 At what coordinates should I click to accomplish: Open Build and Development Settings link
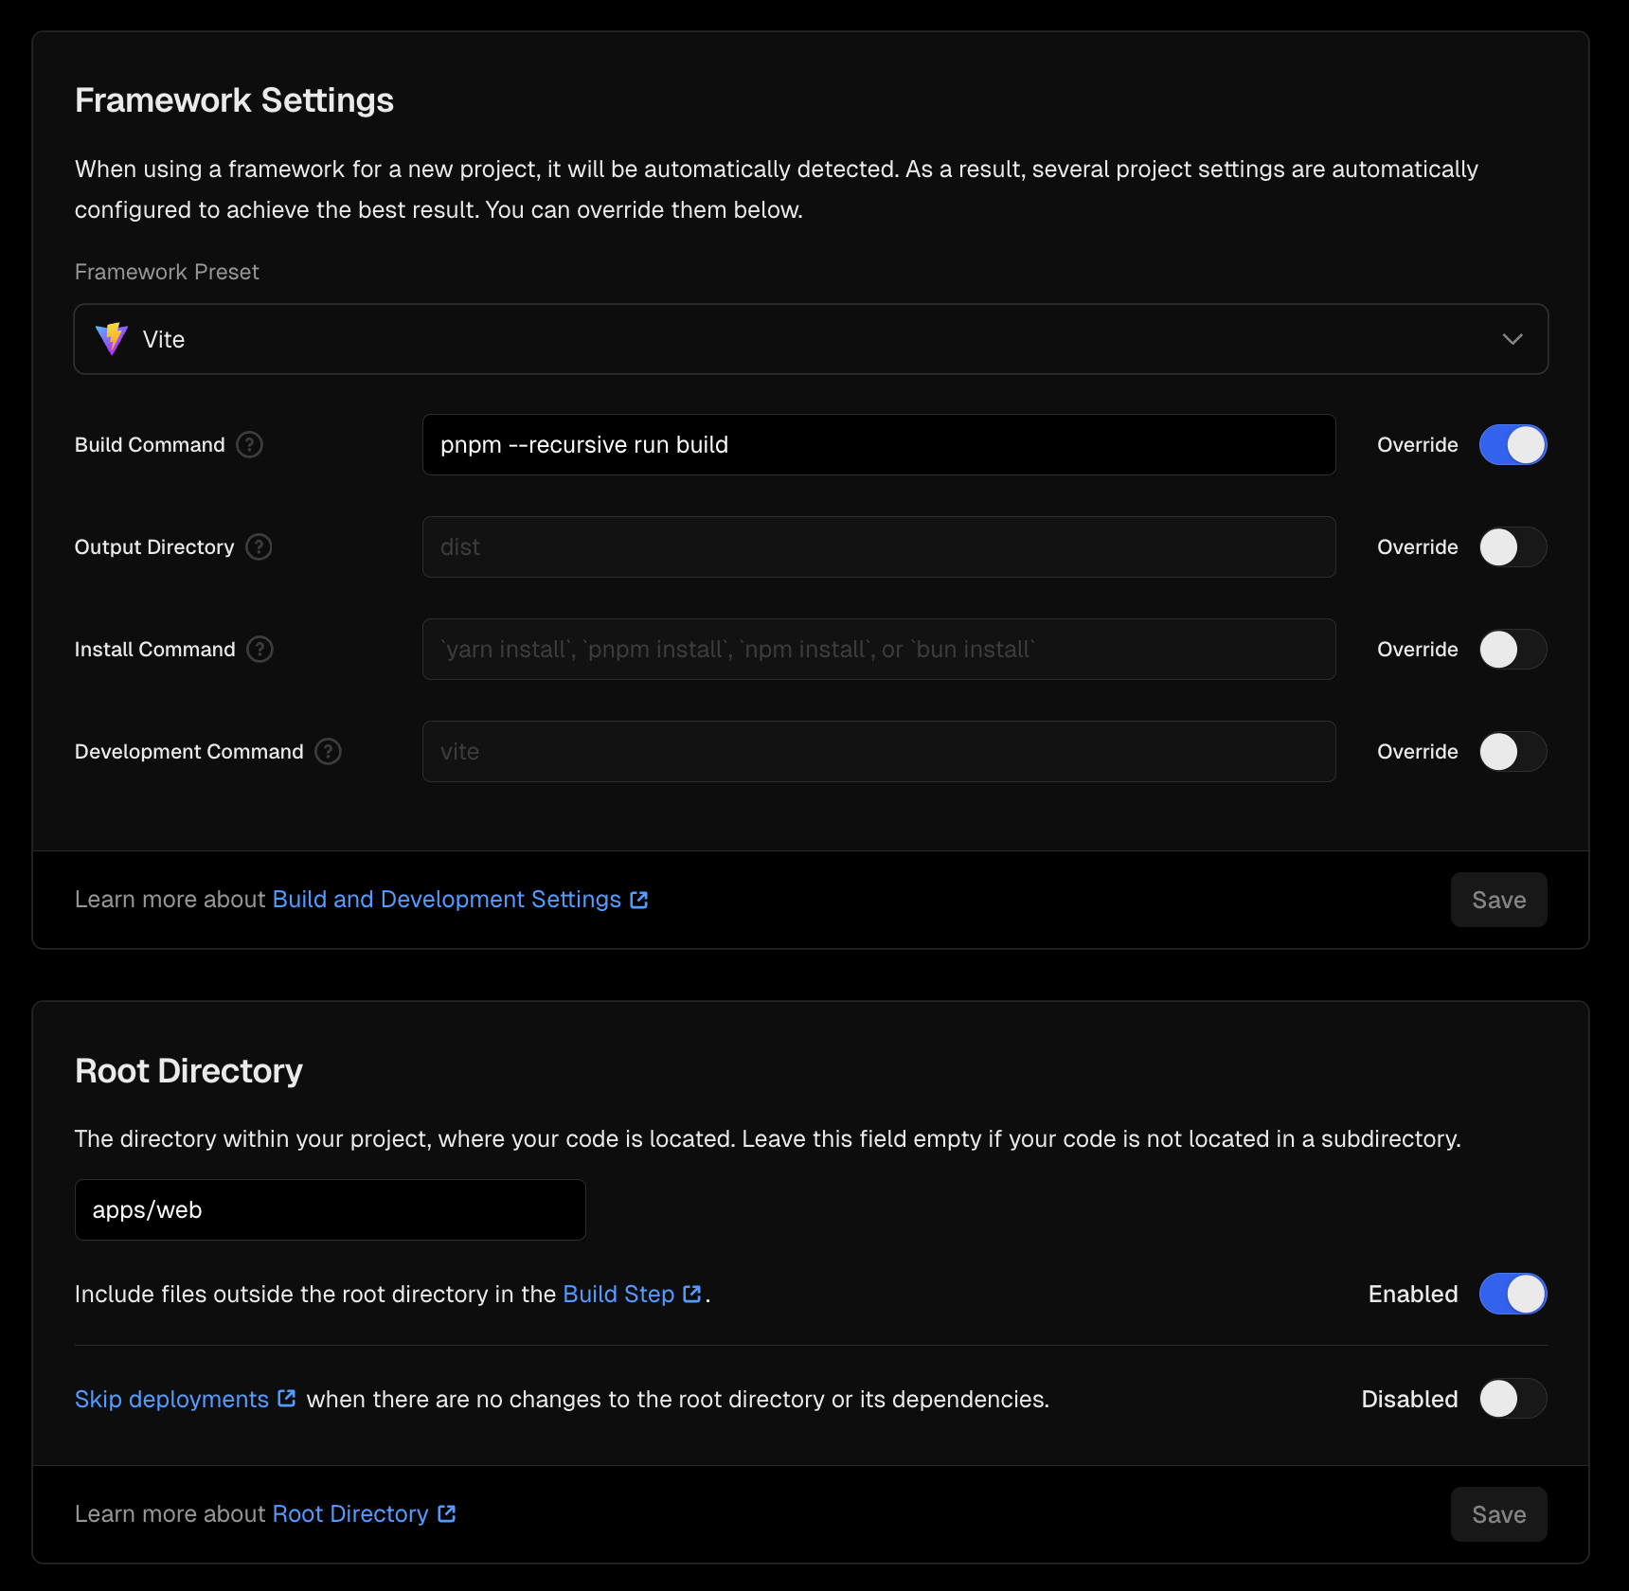click(x=447, y=900)
